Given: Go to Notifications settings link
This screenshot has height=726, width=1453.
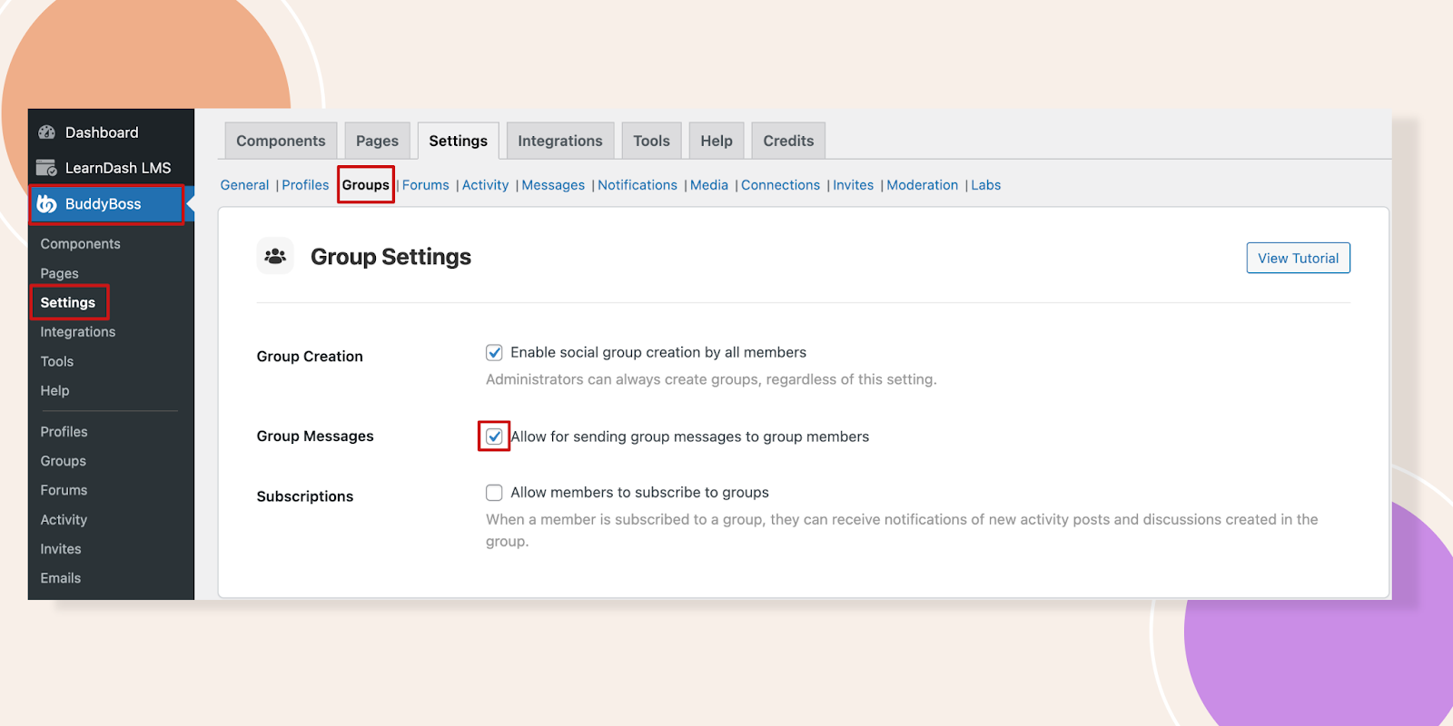Looking at the screenshot, I should 638,185.
